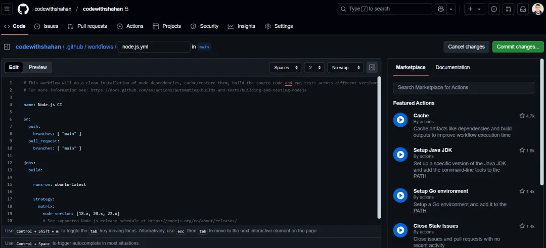
Task: Open the indent size 2 dropdown
Action: [314, 68]
